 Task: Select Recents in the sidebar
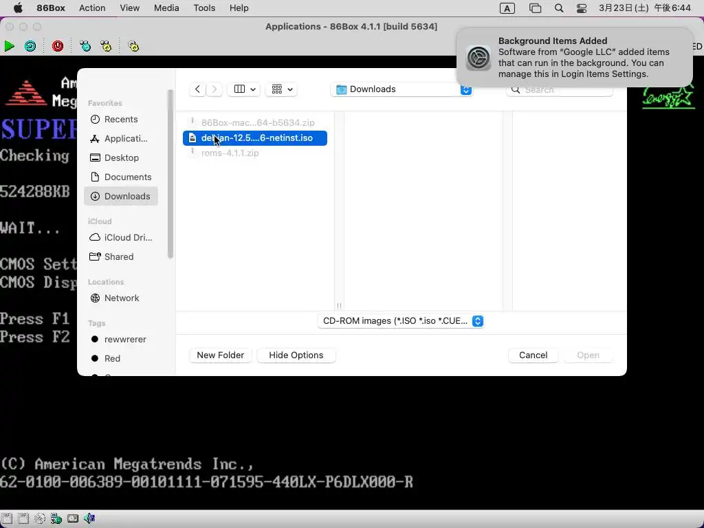(121, 119)
